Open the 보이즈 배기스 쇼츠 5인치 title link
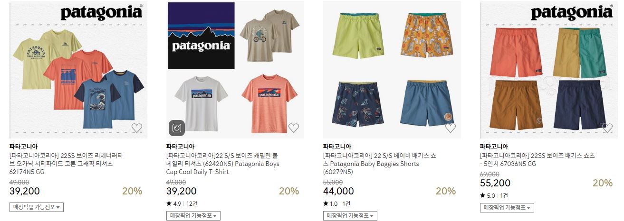The height and width of the screenshot is (221, 624). [x=538, y=159]
